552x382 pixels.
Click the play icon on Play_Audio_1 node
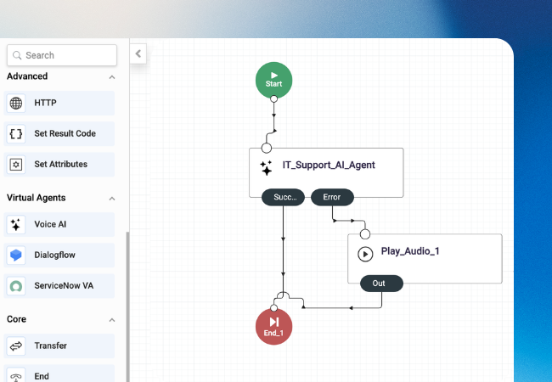tap(365, 254)
